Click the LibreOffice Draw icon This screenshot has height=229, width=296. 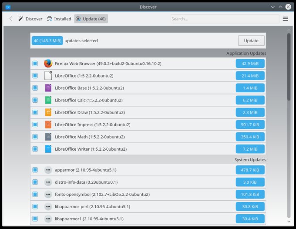pos(48,112)
